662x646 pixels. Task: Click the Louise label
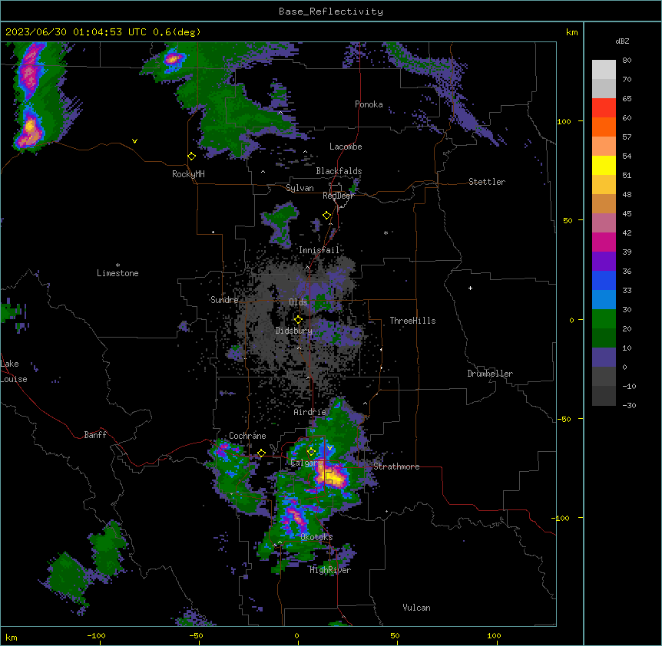coord(14,379)
